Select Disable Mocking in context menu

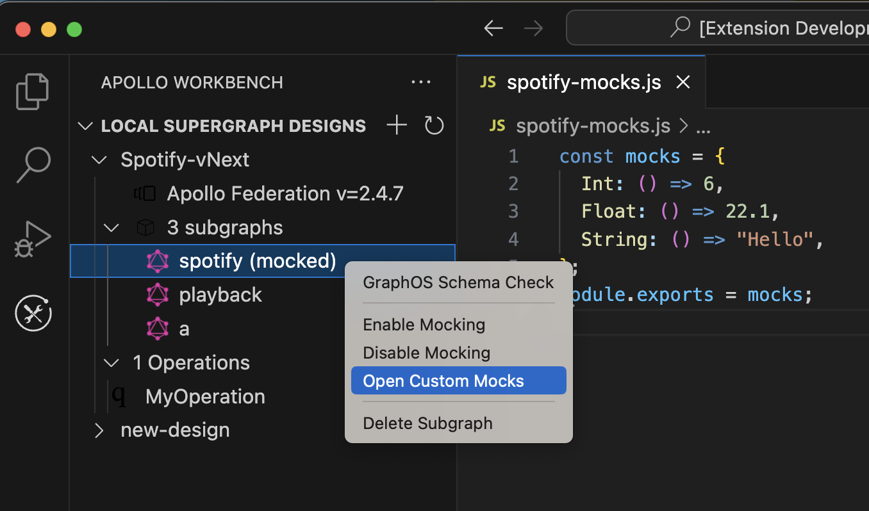click(x=458, y=353)
